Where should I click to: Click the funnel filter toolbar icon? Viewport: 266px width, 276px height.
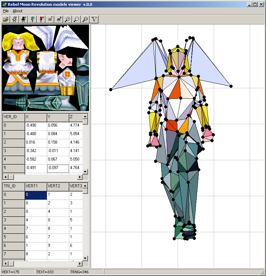[94, 19]
